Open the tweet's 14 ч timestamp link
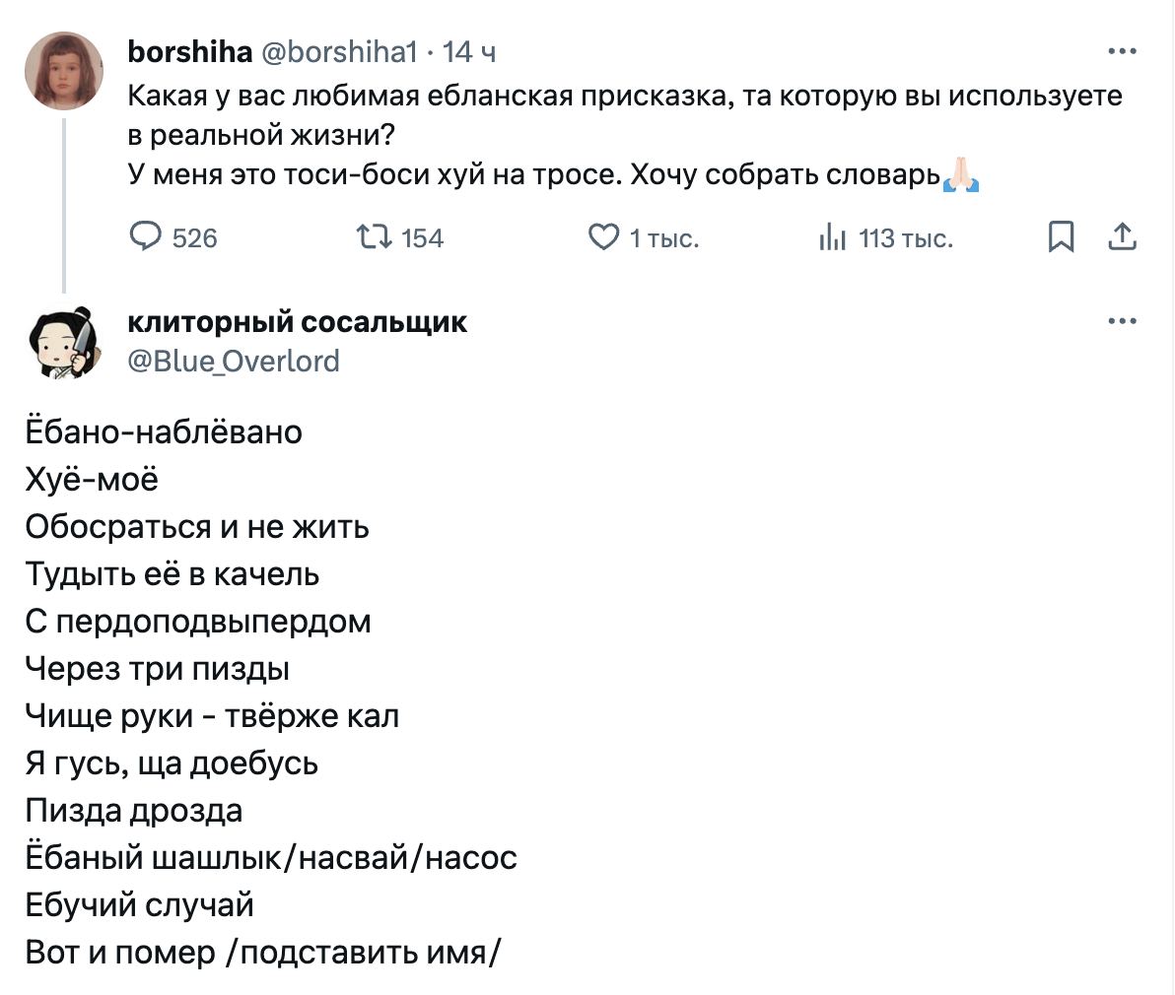The width and height of the screenshot is (1175, 995). pos(469,51)
